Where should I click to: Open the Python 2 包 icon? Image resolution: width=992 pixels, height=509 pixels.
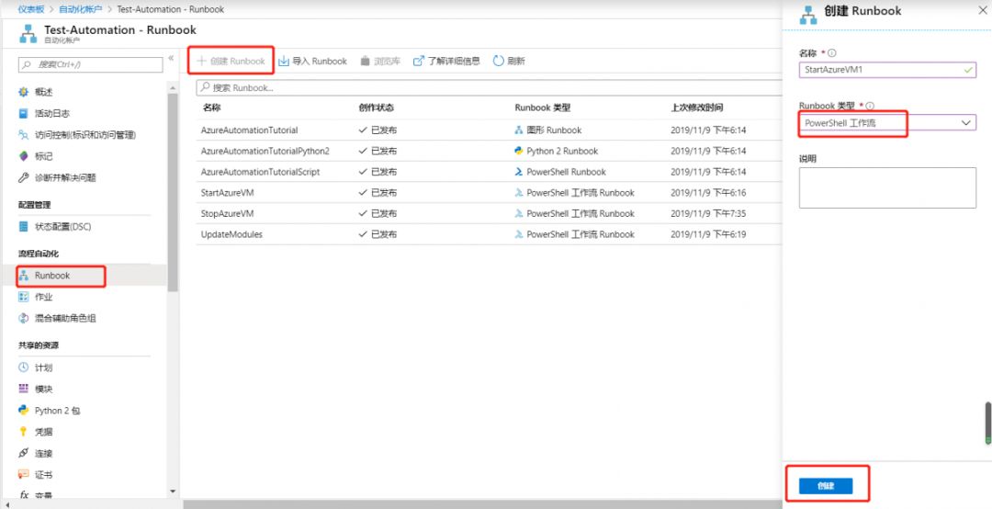[x=23, y=411]
